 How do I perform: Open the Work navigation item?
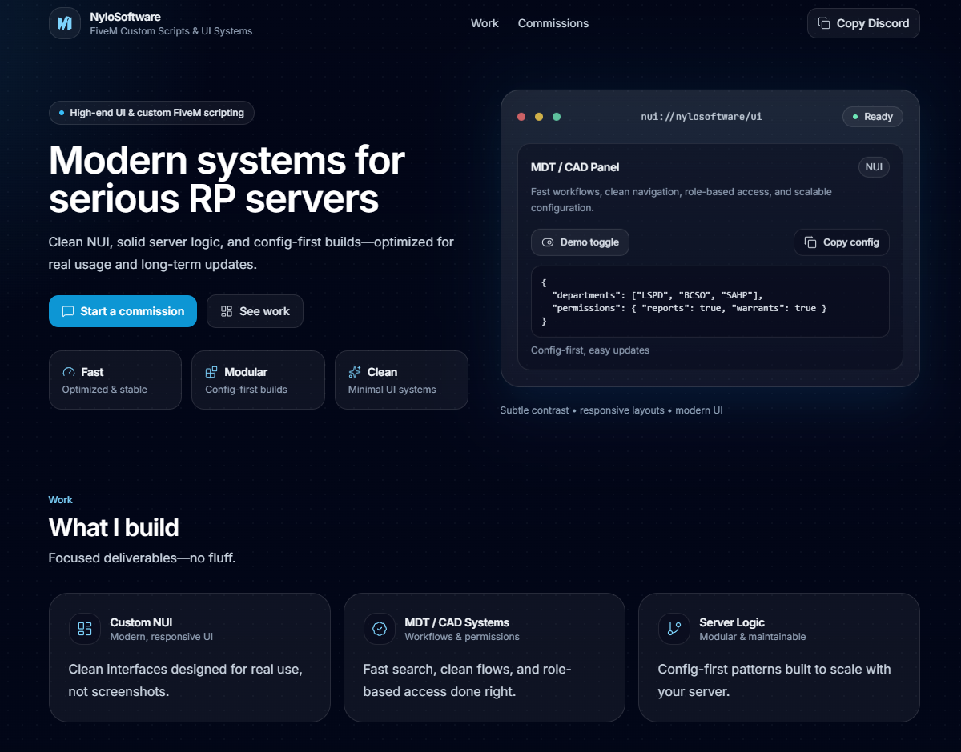tap(485, 23)
